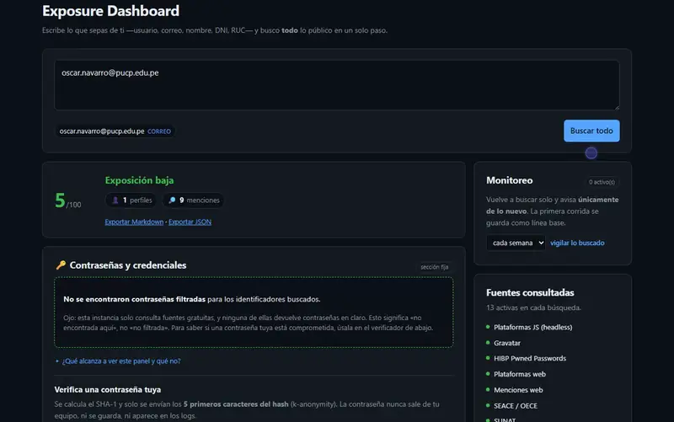This screenshot has width=674, height=422.
Task: Click the 0 activo(s) badge in Monitoreo
Action: (602, 182)
